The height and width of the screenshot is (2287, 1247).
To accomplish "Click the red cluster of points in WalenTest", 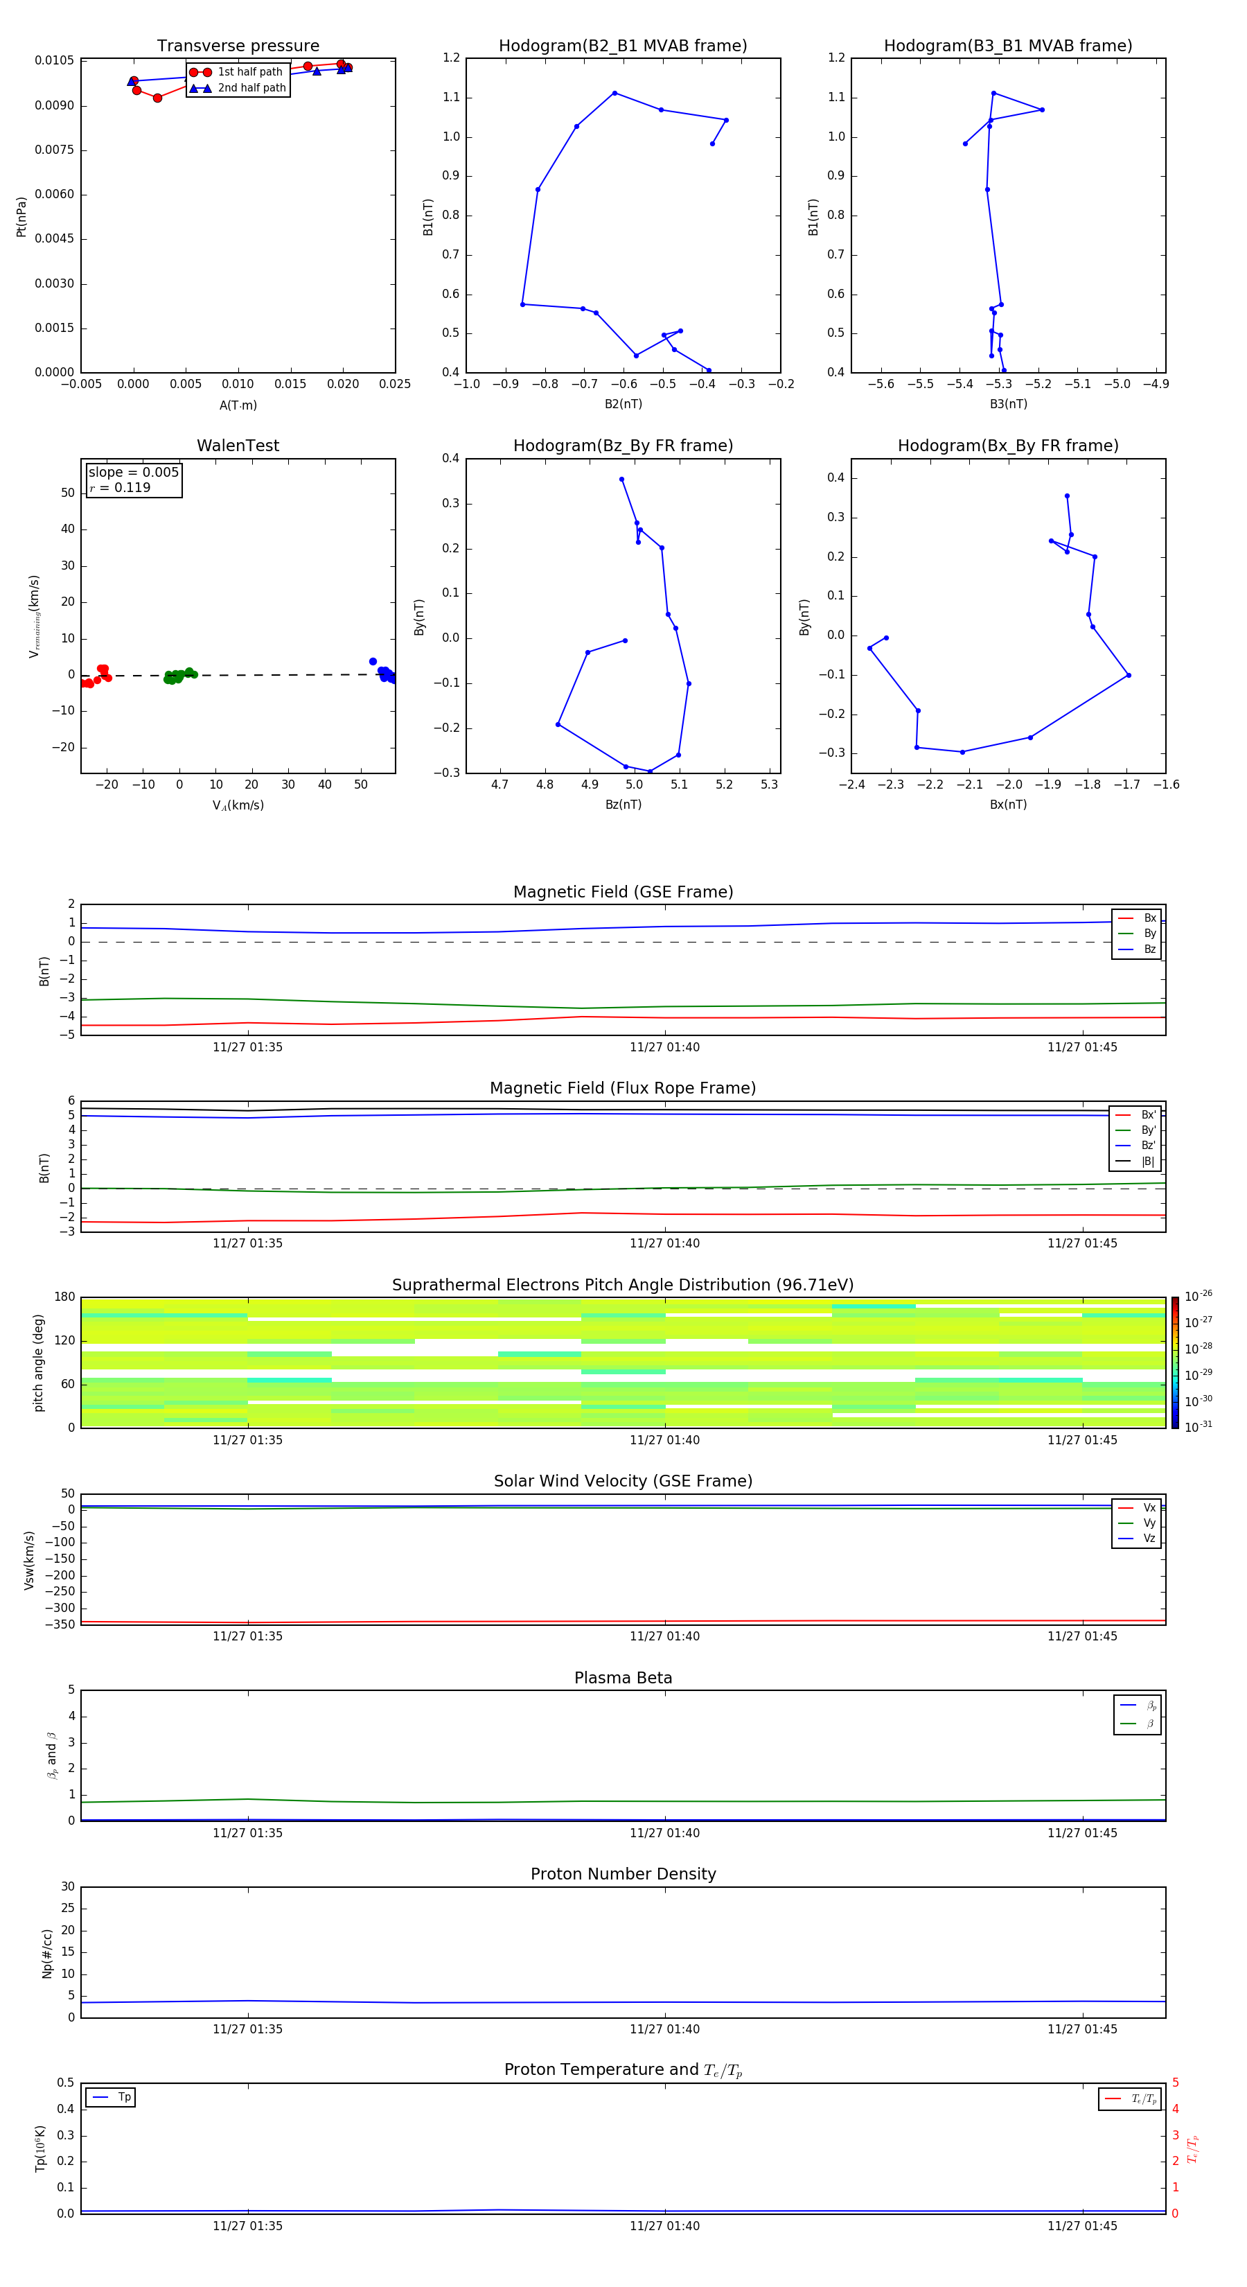I will tap(96, 676).
